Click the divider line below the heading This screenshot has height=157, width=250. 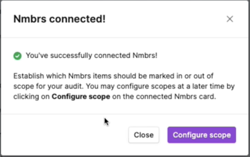pos(125,38)
